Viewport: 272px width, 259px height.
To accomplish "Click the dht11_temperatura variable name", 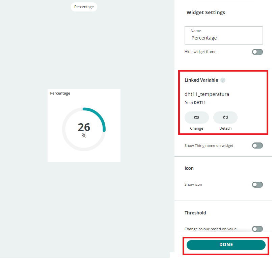I will (x=207, y=94).
